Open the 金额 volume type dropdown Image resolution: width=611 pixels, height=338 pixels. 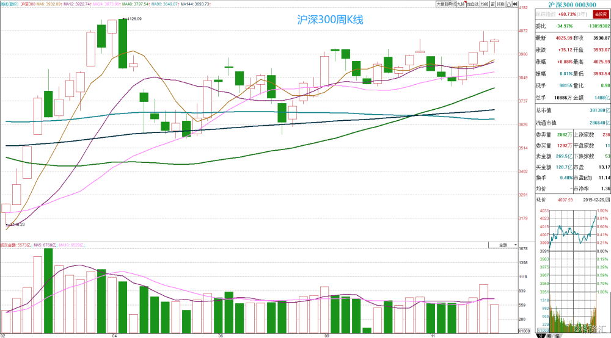click(x=503, y=245)
